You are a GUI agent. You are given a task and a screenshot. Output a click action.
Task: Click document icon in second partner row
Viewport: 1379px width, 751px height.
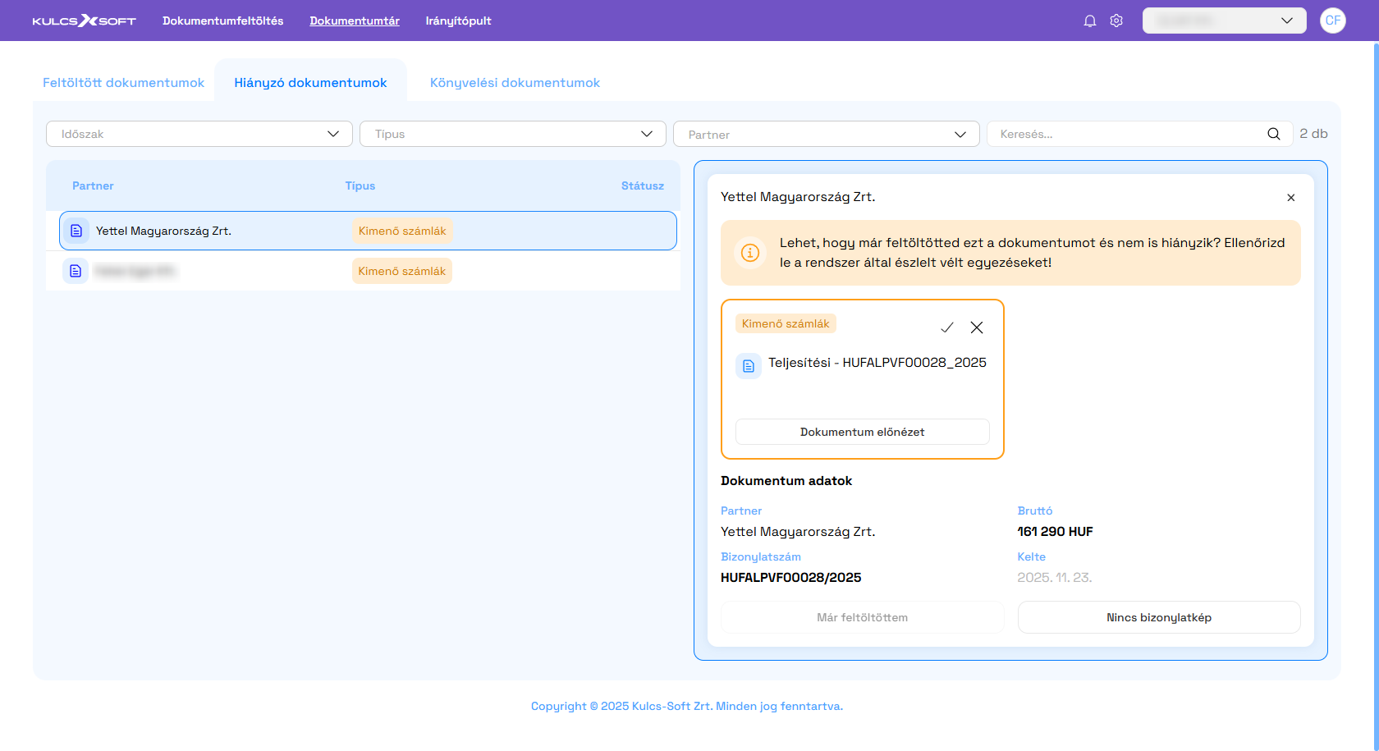[76, 271]
